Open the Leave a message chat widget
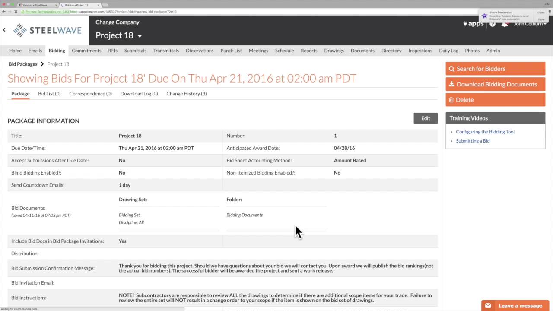Viewport: 553px width, 311px height. (516, 305)
